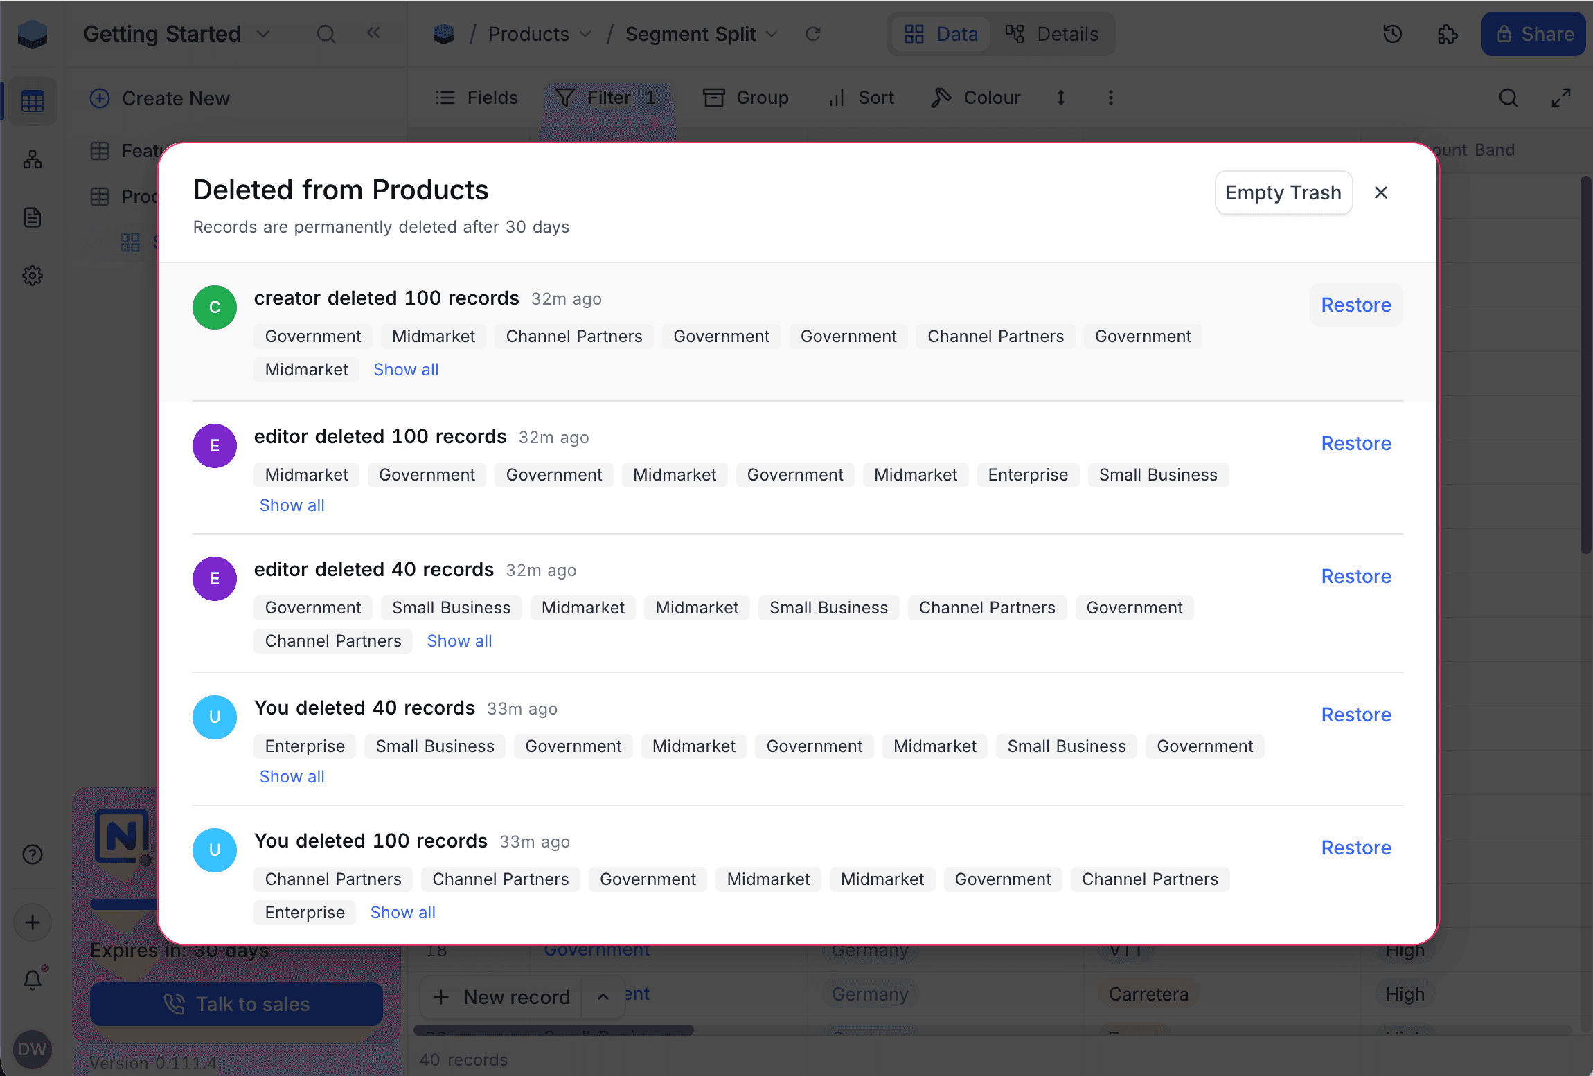Open the settings gear in sidebar
Screen dimensions: 1593x1076
coord(32,275)
